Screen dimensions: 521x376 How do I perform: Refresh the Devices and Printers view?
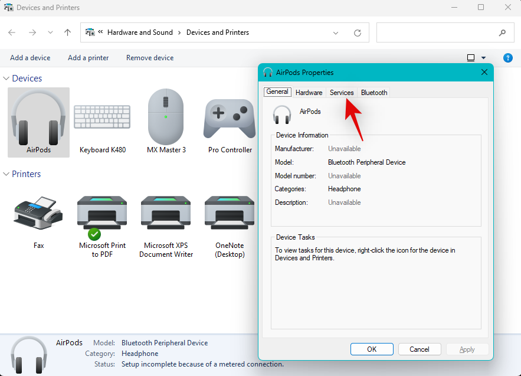coord(358,32)
